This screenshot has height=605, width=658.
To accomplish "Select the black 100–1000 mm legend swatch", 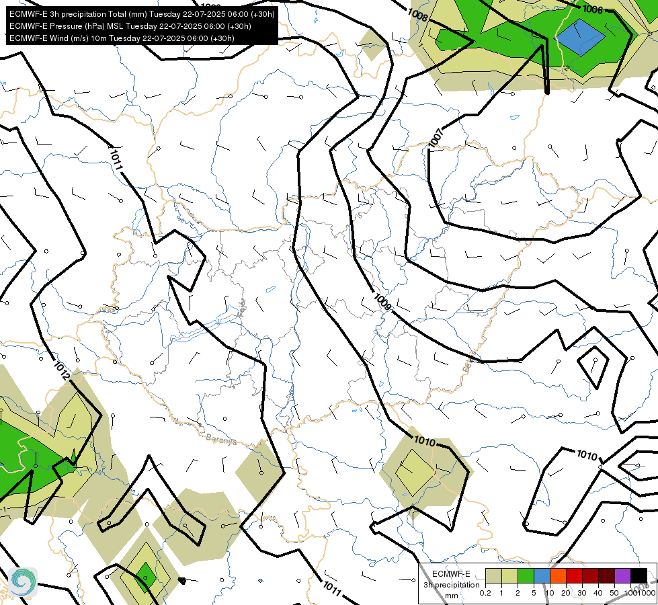I will 639,575.
